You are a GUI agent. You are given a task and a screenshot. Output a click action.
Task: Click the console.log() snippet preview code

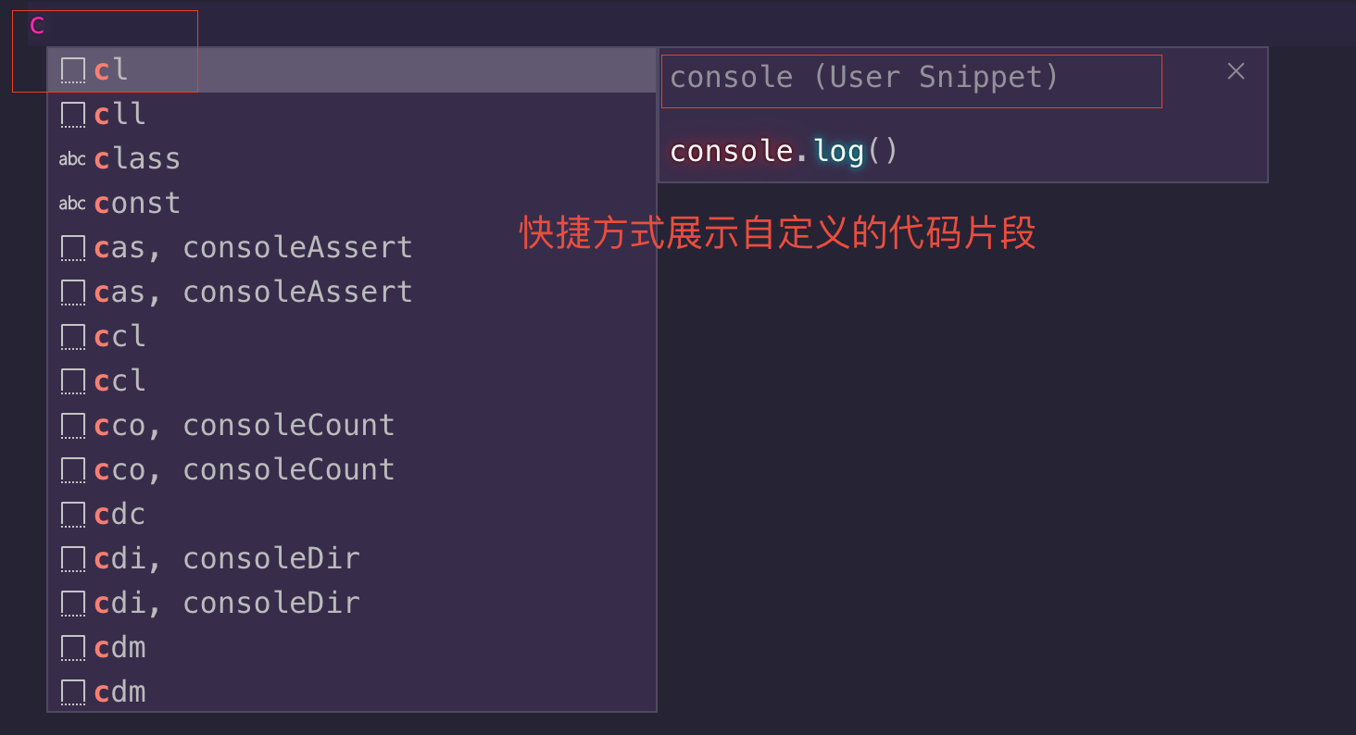(x=784, y=152)
